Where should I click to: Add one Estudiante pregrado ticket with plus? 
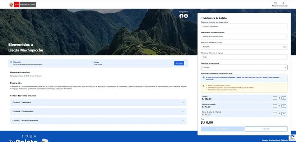[x=284, y=106]
